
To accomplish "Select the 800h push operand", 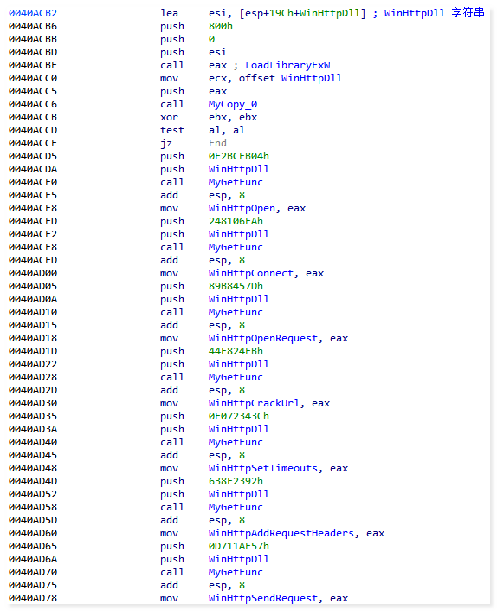I will (221, 26).
